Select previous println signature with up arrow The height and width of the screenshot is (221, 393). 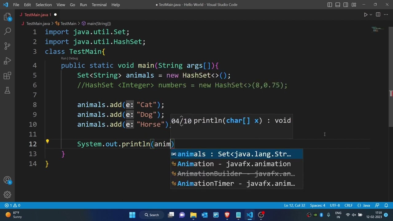(x=181, y=117)
